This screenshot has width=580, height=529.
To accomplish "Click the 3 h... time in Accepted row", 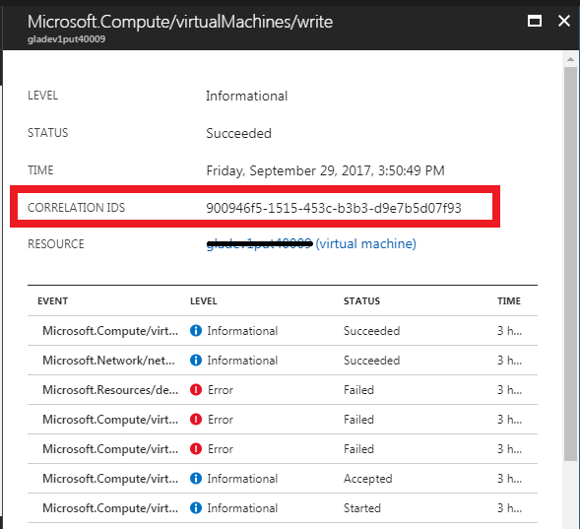I will pos(509,479).
